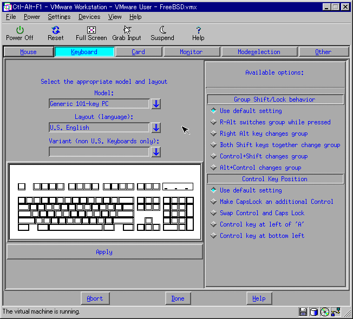The height and width of the screenshot is (319, 353).
Task: Select 'Swap Control and Caps Lock'
Action: (x=213, y=213)
